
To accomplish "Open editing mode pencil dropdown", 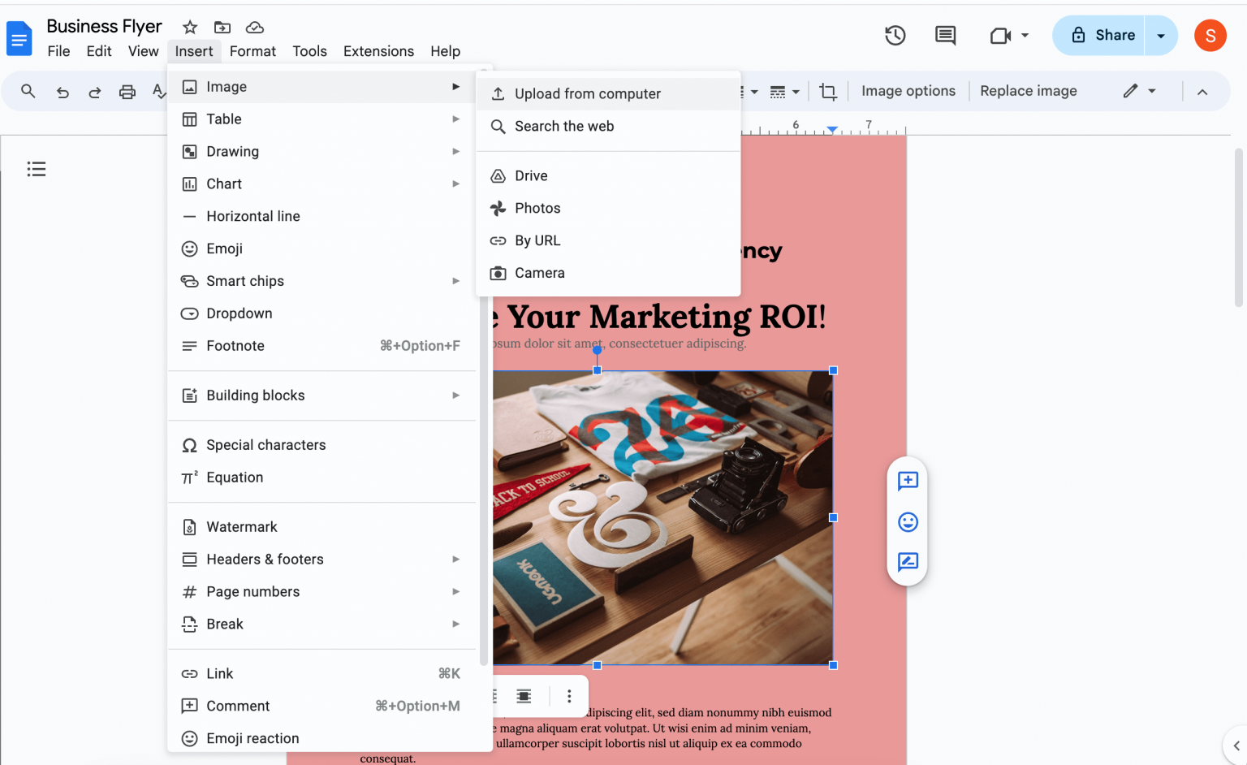I will pyautogui.click(x=1139, y=91).
